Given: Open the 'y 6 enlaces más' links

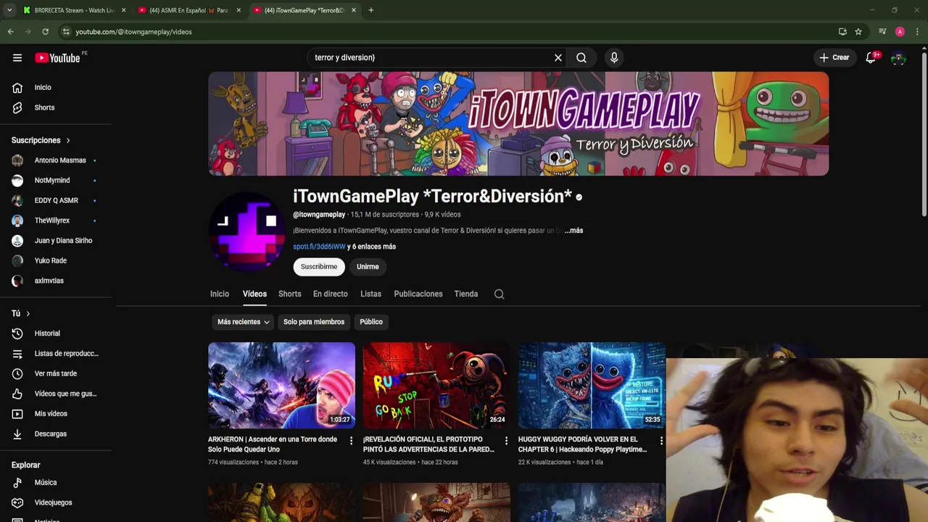Looking at the screenshot, I should pos(371,246).
